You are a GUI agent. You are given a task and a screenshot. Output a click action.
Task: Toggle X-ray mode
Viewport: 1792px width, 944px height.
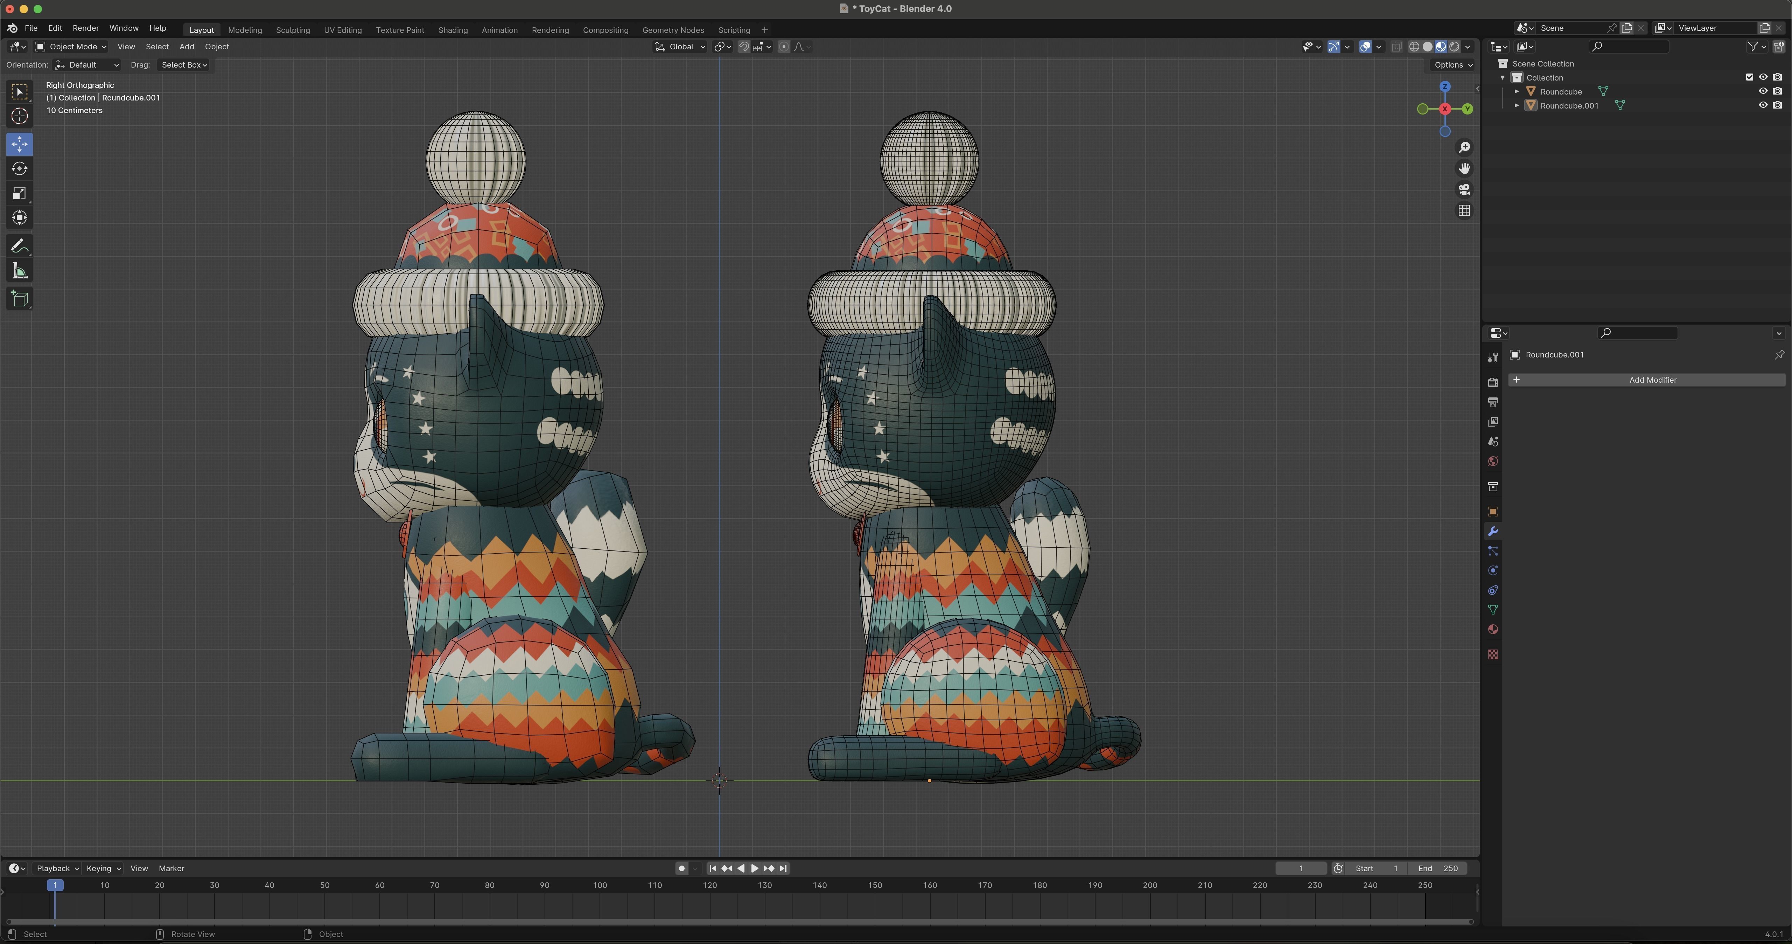(1396, 47)
